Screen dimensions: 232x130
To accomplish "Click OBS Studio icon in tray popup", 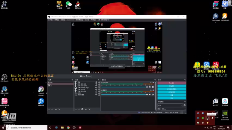I will tap(208, 118).
